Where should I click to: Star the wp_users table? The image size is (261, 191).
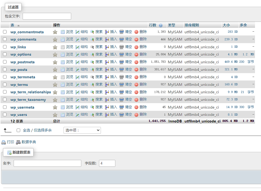(55, 115)
